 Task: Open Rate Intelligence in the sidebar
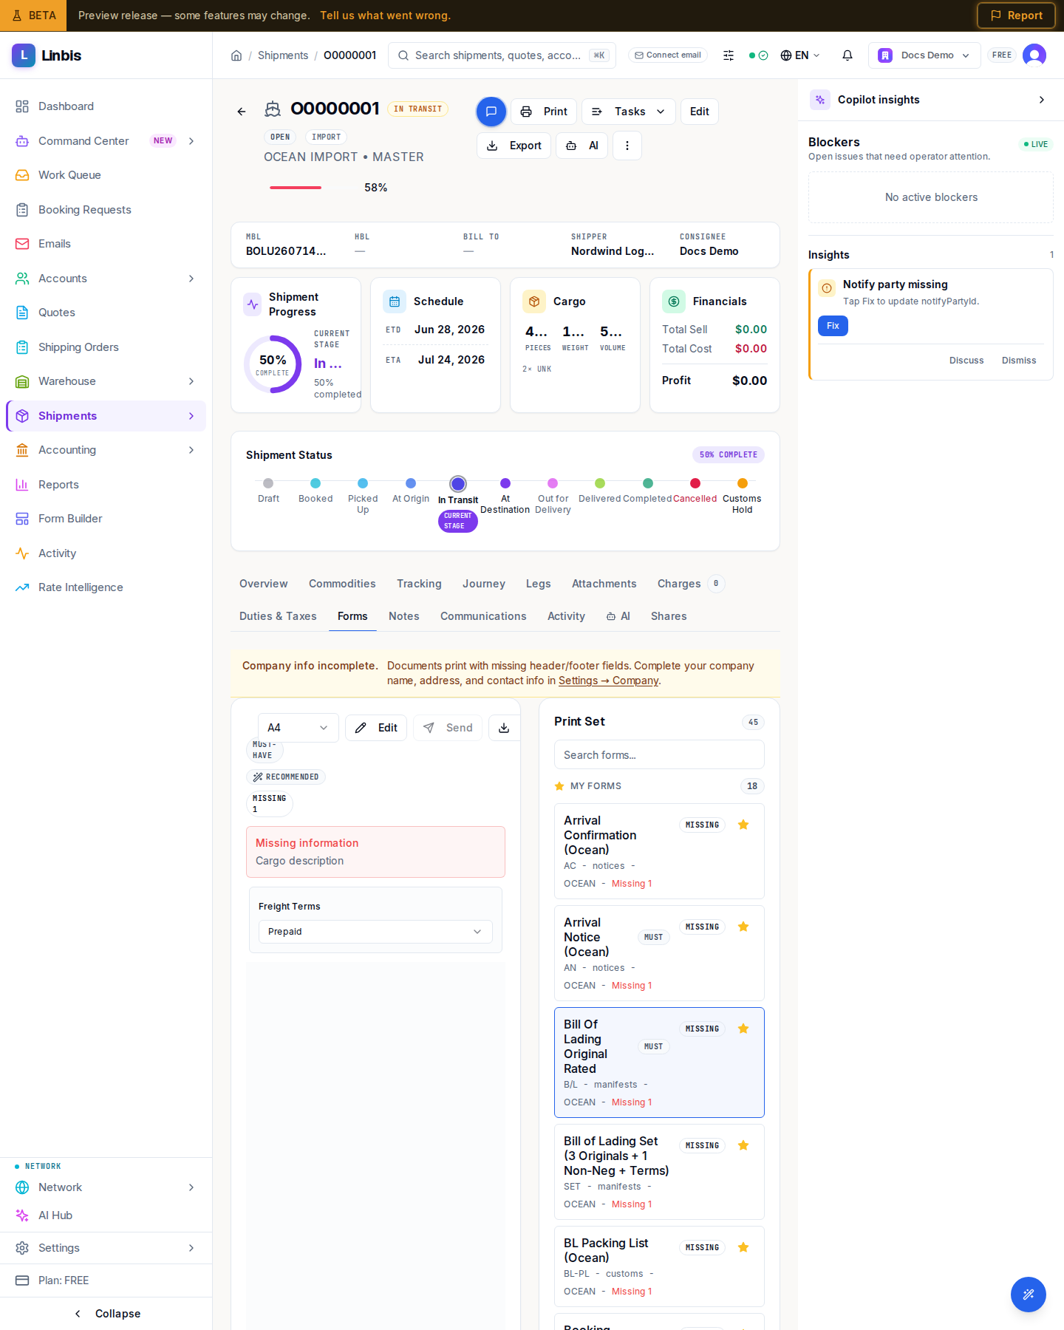coord(106,587)
